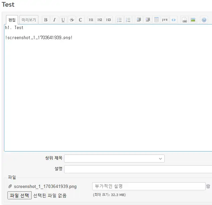212x205 pixels.
Task: Delete the attached screenshot with trash icon
Action: click(x=208, y=186)
